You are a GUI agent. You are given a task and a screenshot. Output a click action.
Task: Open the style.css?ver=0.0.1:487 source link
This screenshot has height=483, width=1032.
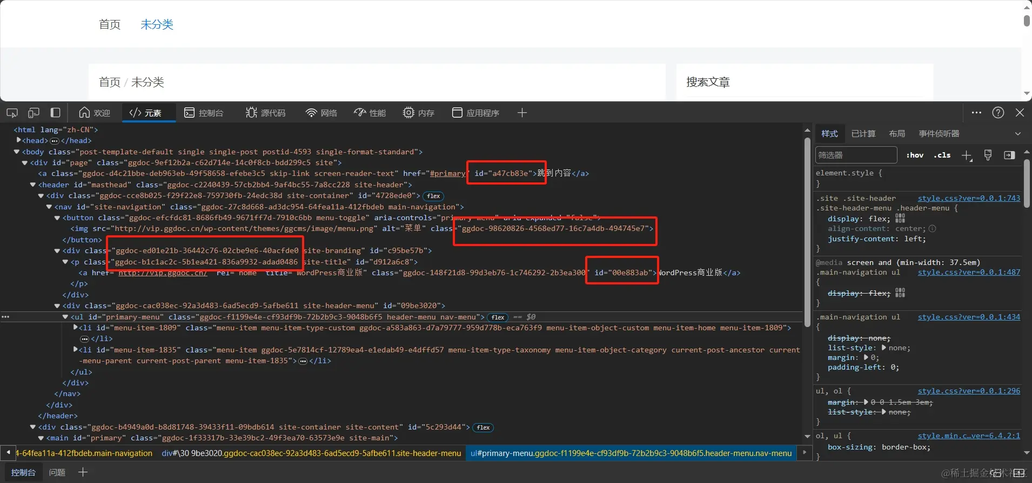pos(969,273)
